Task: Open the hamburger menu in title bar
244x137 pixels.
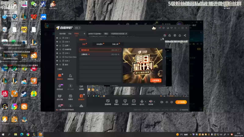Action: (175, 28)
